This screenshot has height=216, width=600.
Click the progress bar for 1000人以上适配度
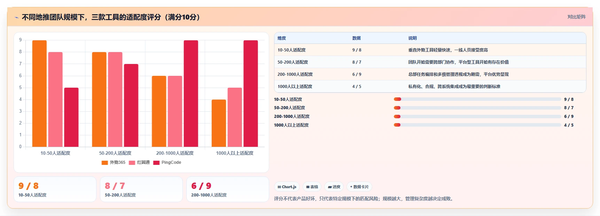click(x=477, y=125)
